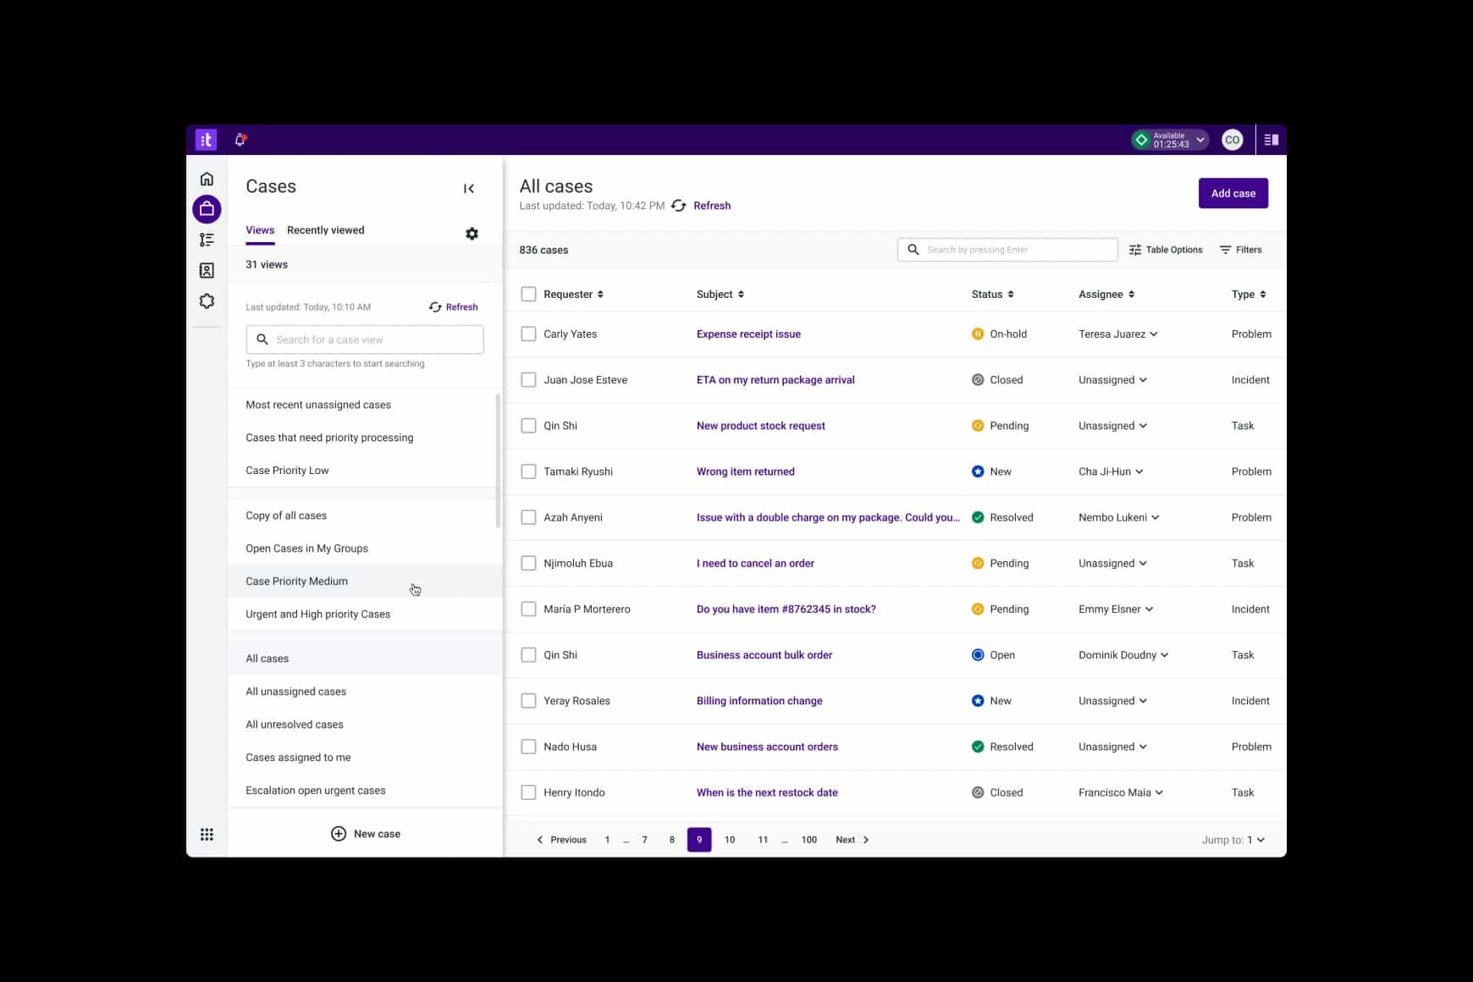Toggle the right side panel icon

coord(1271,140)
